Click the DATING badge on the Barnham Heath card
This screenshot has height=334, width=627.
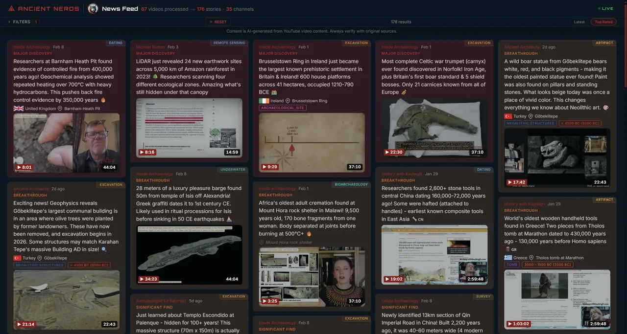(x=116, y=43)
